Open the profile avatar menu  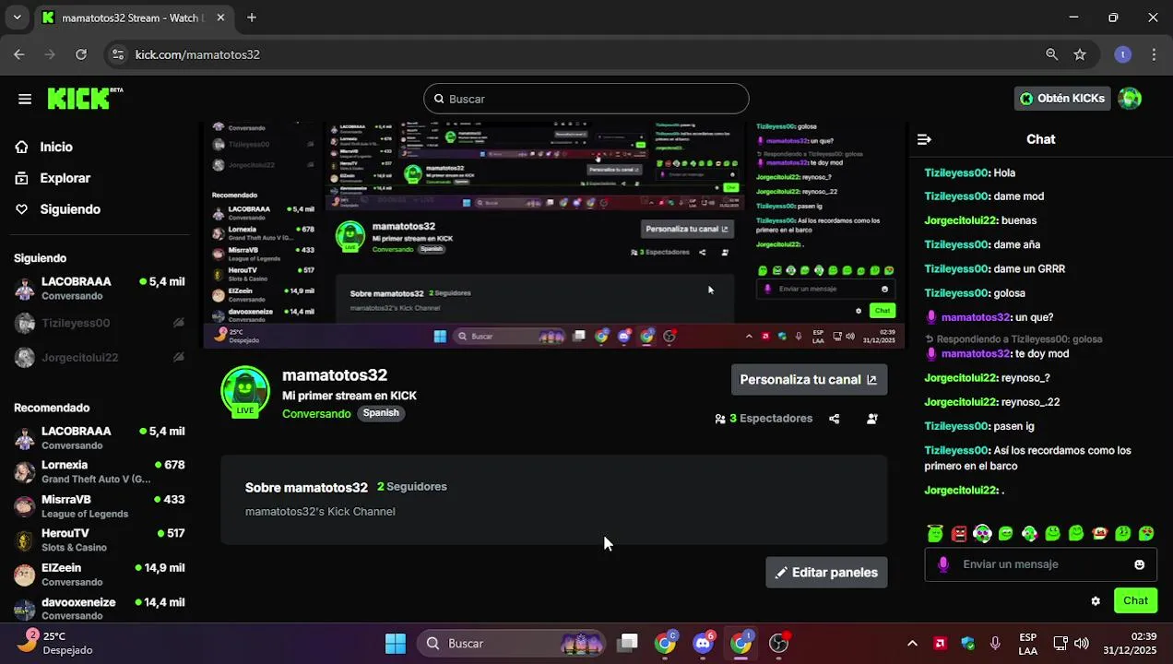pyautogui.click(x=1130, y=98)
